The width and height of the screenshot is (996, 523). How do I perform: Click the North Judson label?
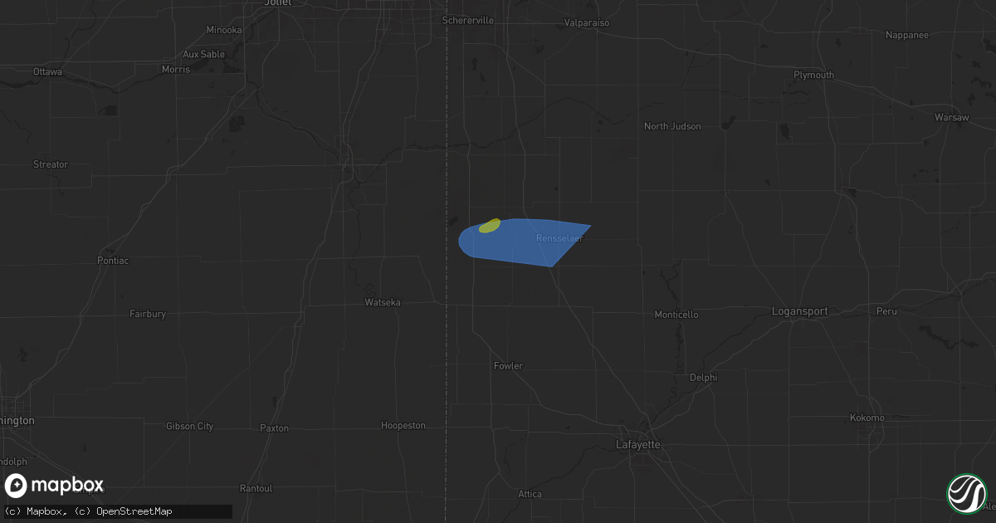[x=672, y=126]
